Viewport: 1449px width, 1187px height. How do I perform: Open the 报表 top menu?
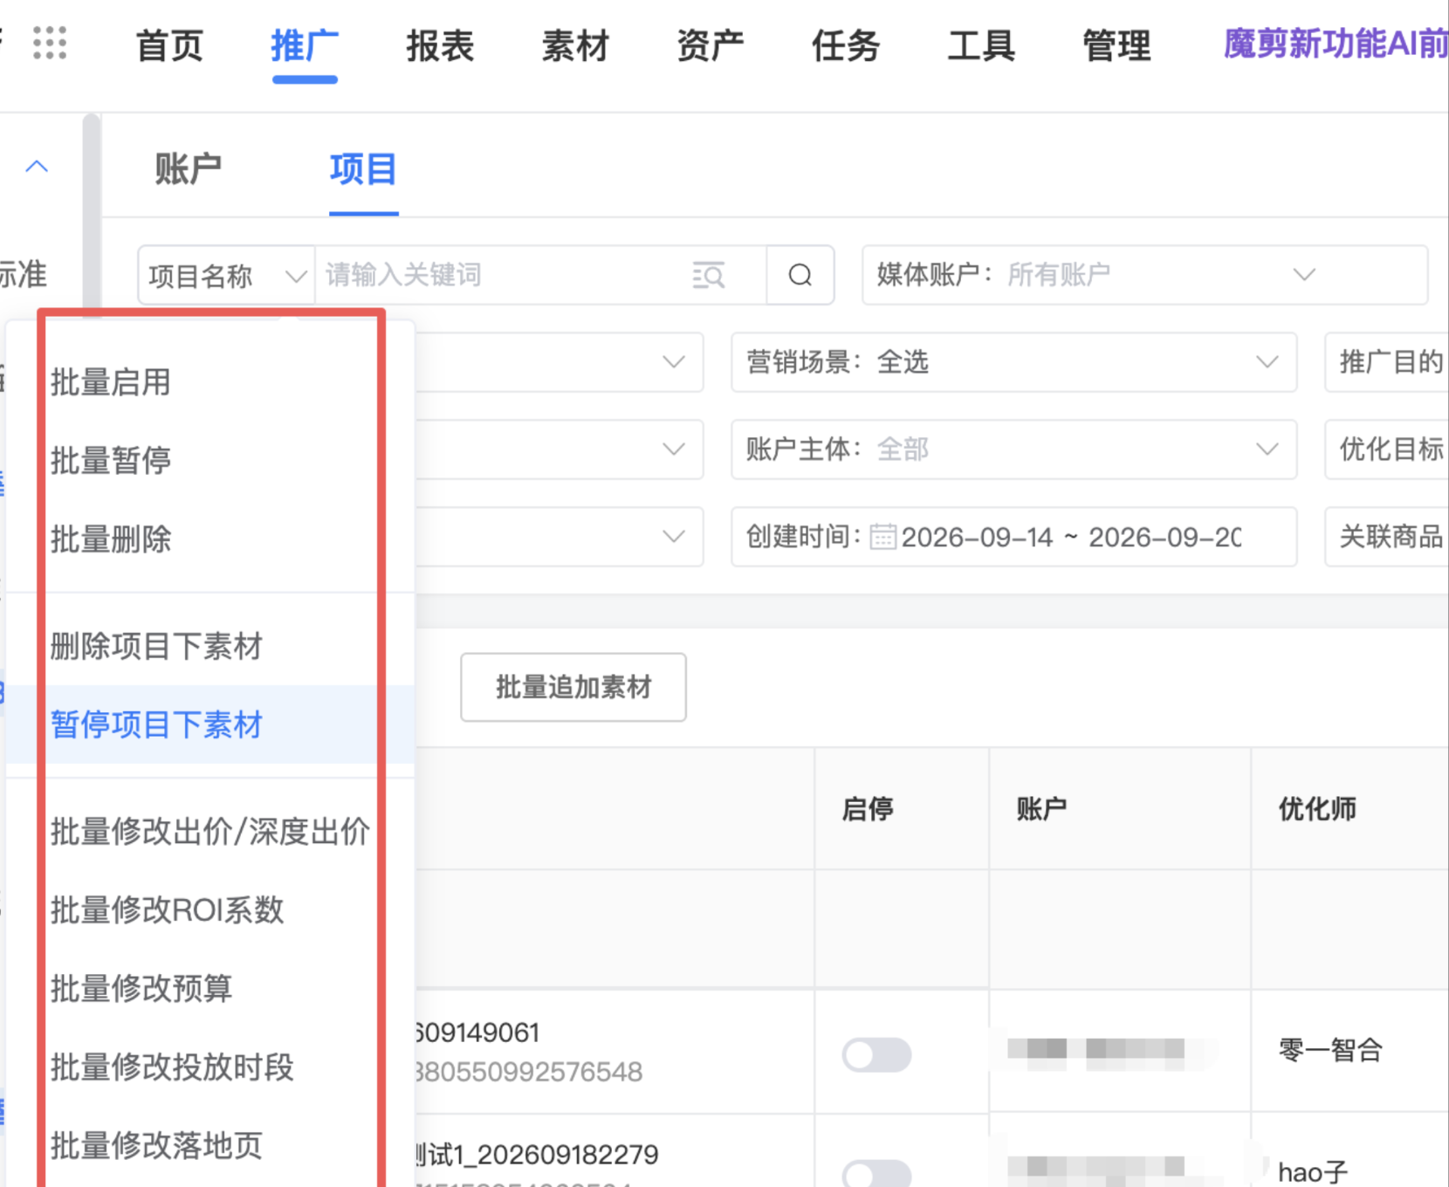[440, 45]
